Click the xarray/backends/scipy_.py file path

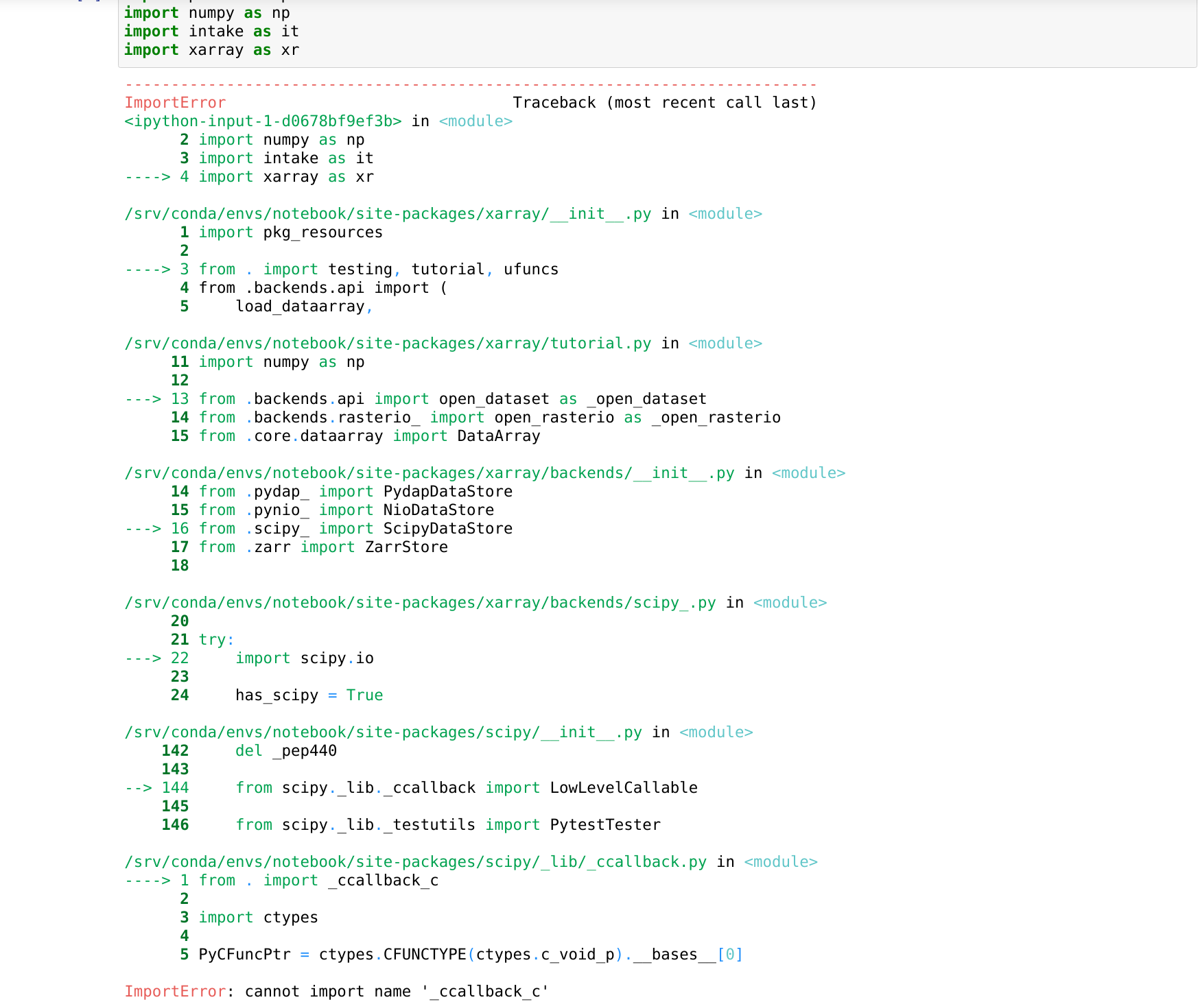point(419,602)
